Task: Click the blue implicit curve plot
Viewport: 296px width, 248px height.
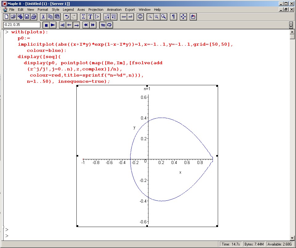Action: tap(171, 159)
